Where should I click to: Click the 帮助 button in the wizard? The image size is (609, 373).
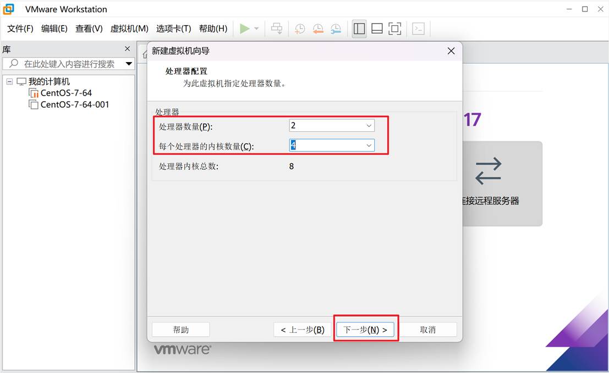[180, 330]
